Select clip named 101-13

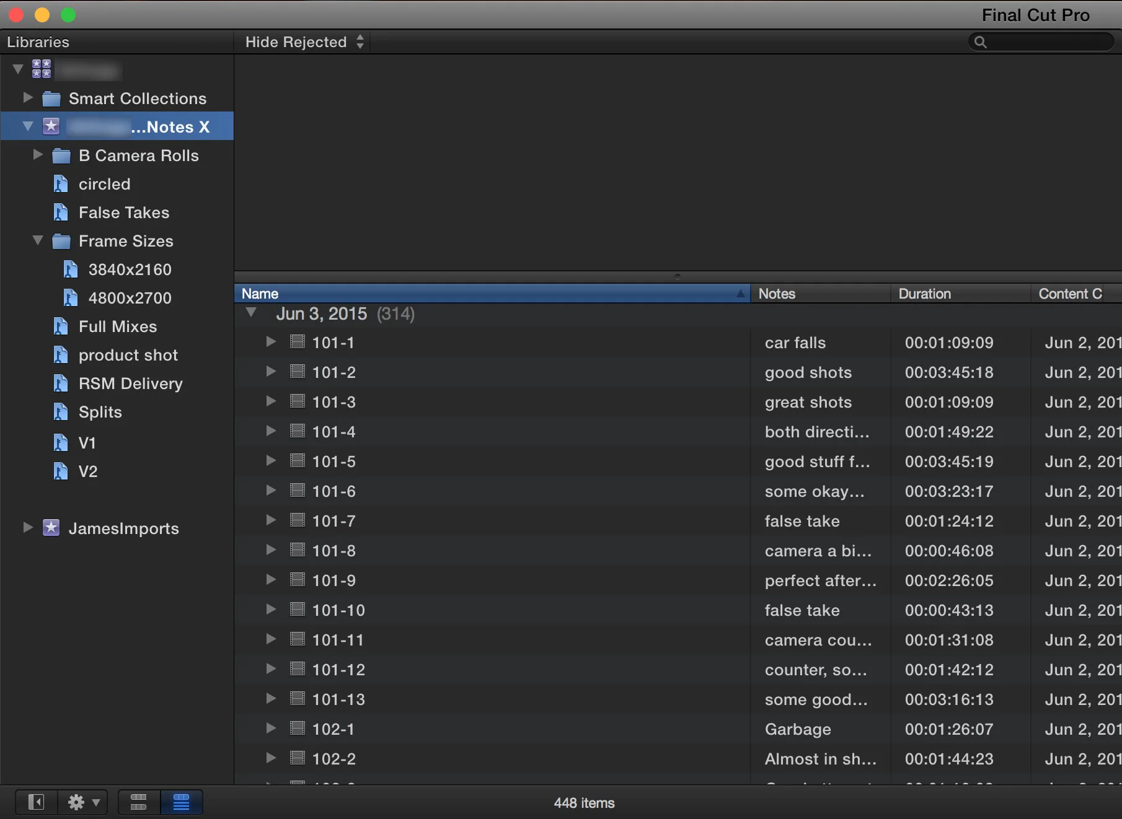pyautogui.click(x=338, y=699)
